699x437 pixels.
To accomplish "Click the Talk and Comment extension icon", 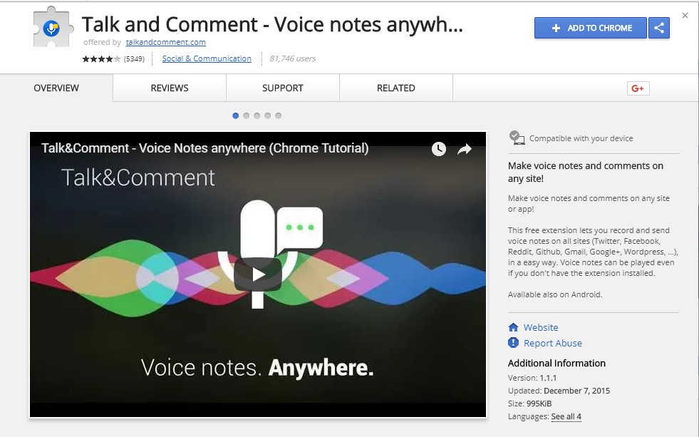I will [53, 28].
